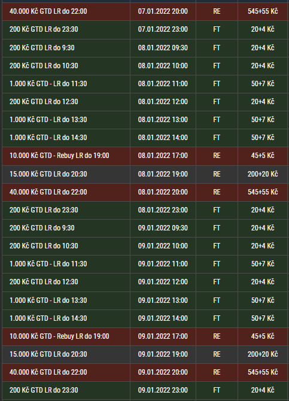Image resolution: width=289 pixels, height=401 pixels.
Task: Choose 15.000 Kč GTD on 08.01.2022 19:00
Action: [48, 174]
